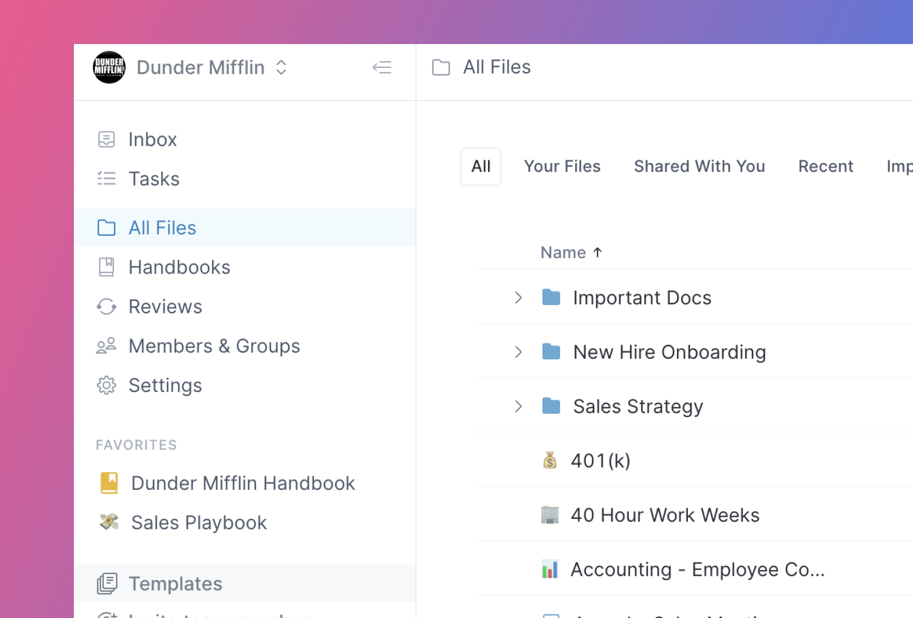Open the 401(k) document
Screen dimensions: 913x618
tap(600, 461)
